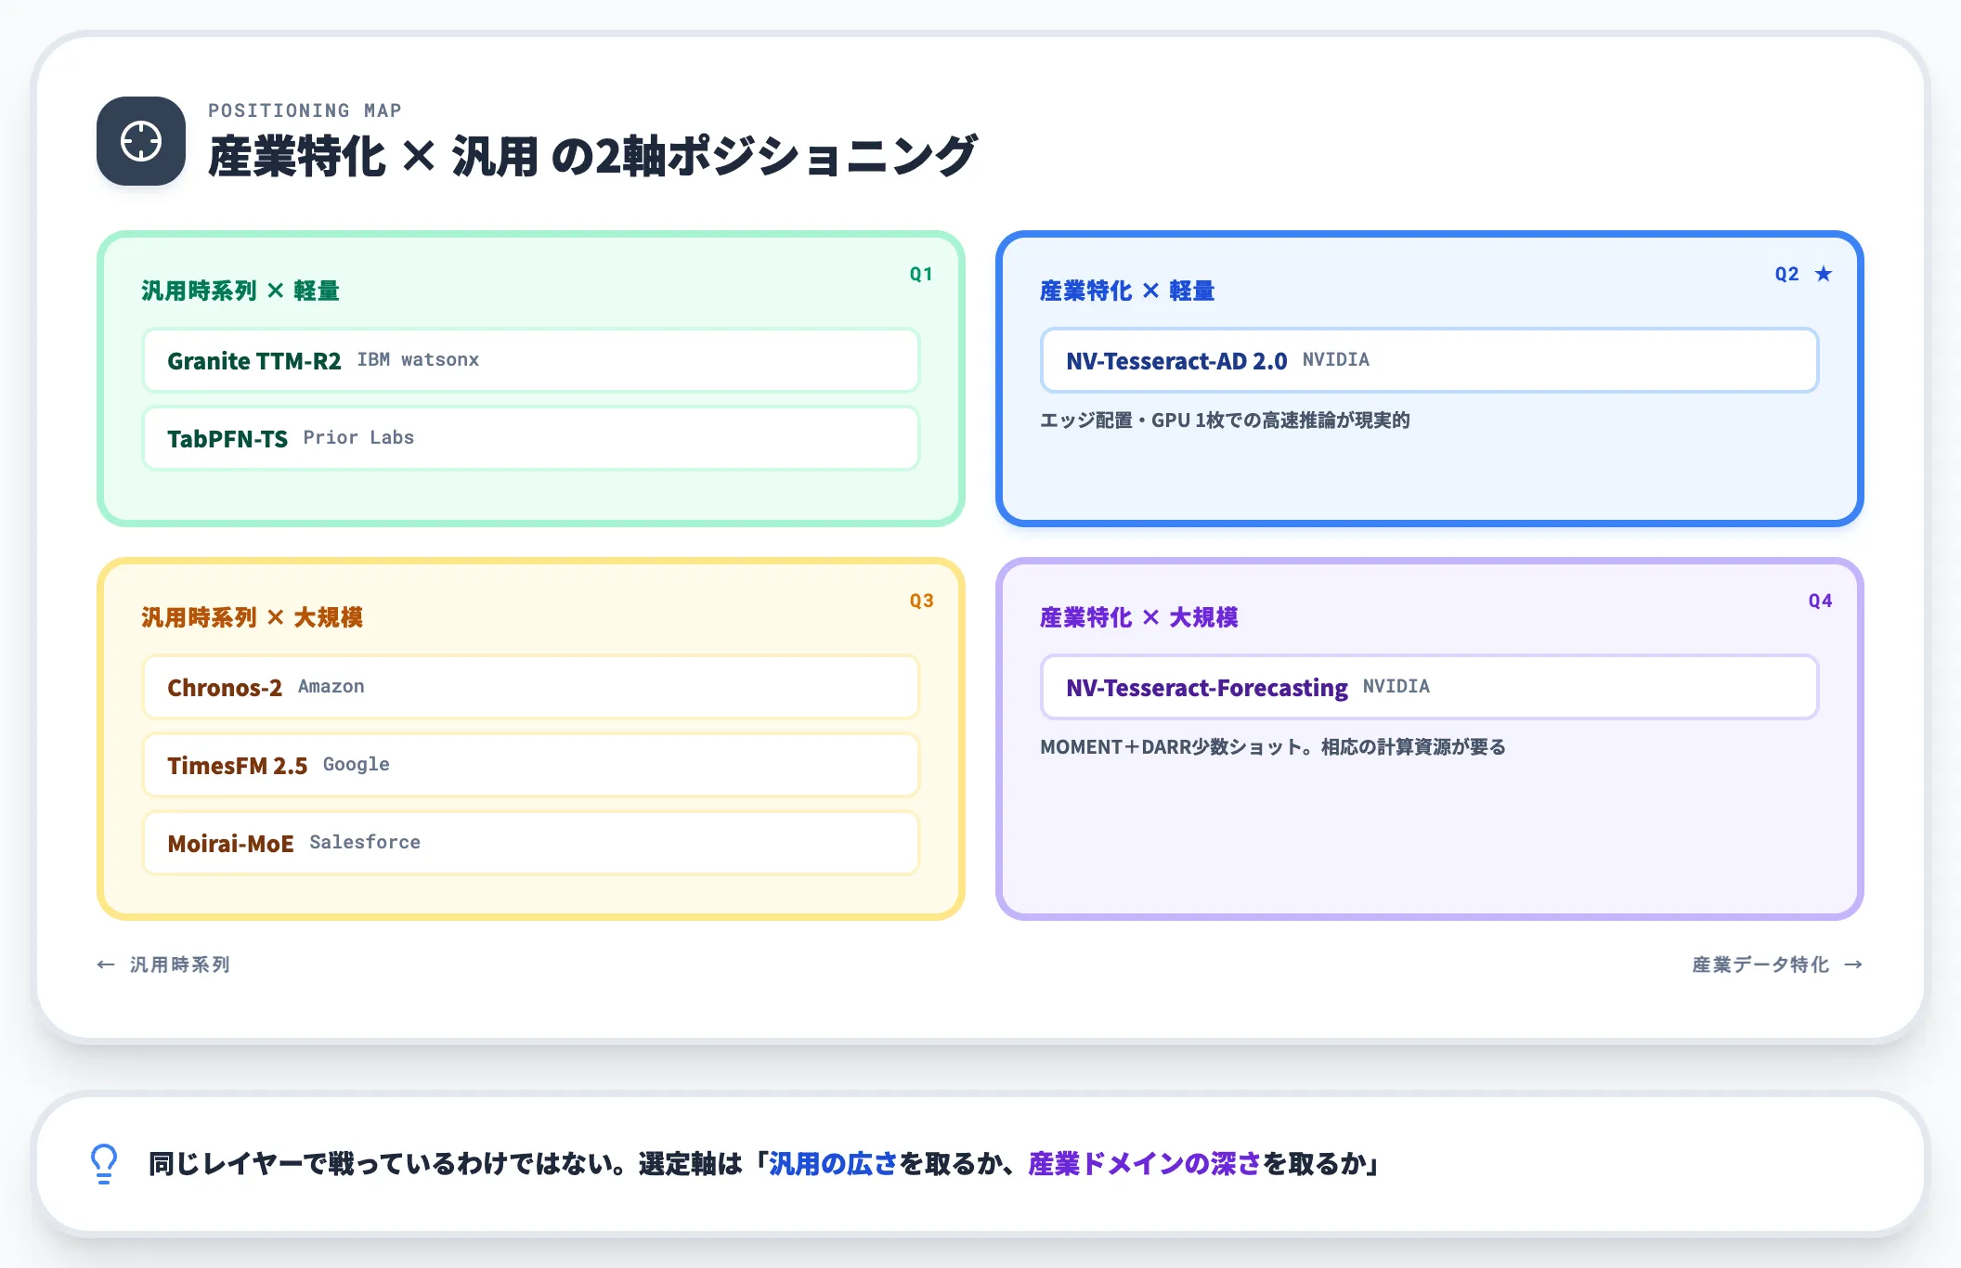Click the IBM watsonx vendor label

(x=418, y=360)
